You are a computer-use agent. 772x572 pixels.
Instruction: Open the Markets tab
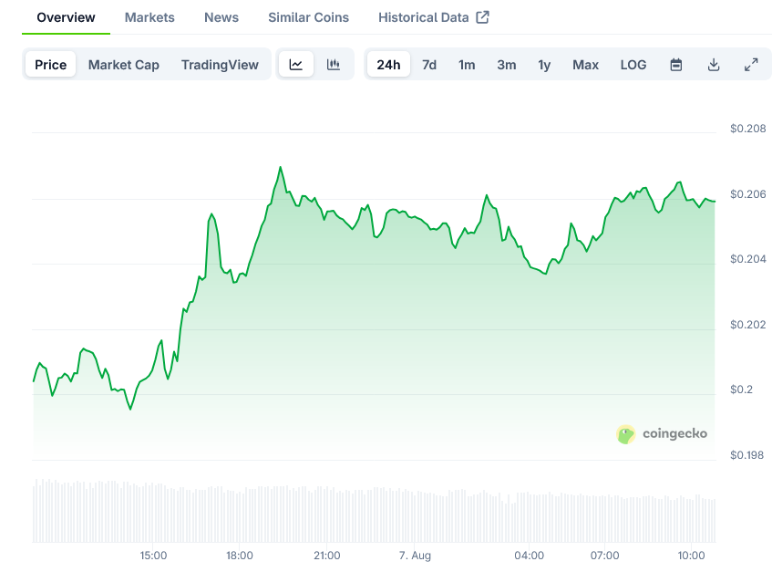tap(149, 17)
